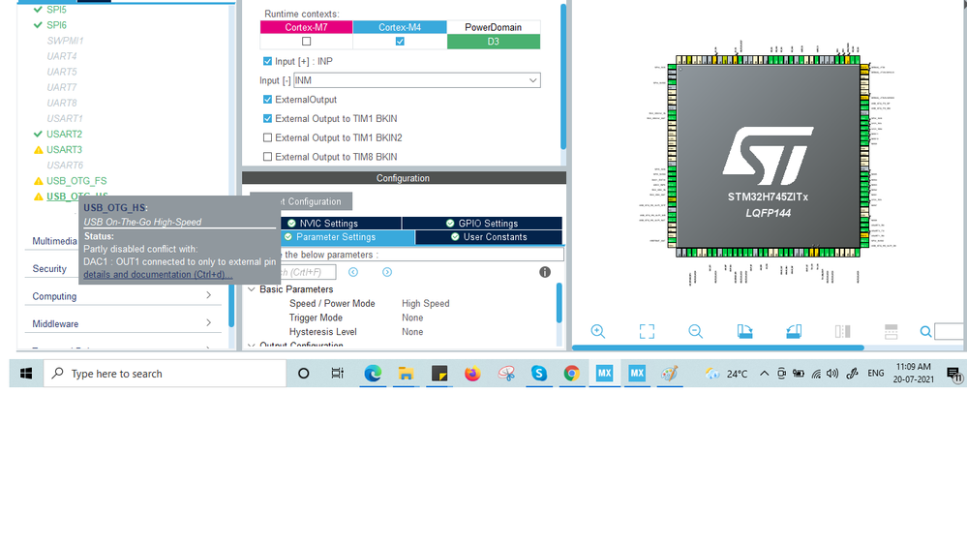Open Microsoft Edge from taskbar
The height and width of the screenshot is (544, 967).
coord(373,373)
